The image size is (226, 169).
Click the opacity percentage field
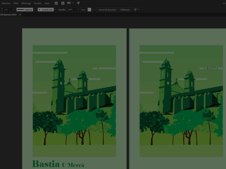[71, 10]
